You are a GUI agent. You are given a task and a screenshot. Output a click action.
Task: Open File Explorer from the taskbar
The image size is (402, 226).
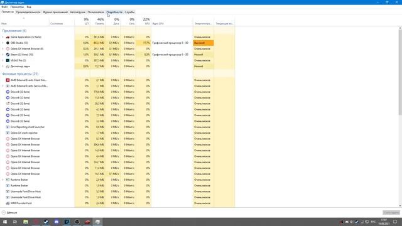[26, 222]
